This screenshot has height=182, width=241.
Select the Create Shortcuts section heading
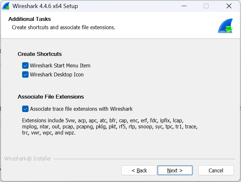(40, 54)
